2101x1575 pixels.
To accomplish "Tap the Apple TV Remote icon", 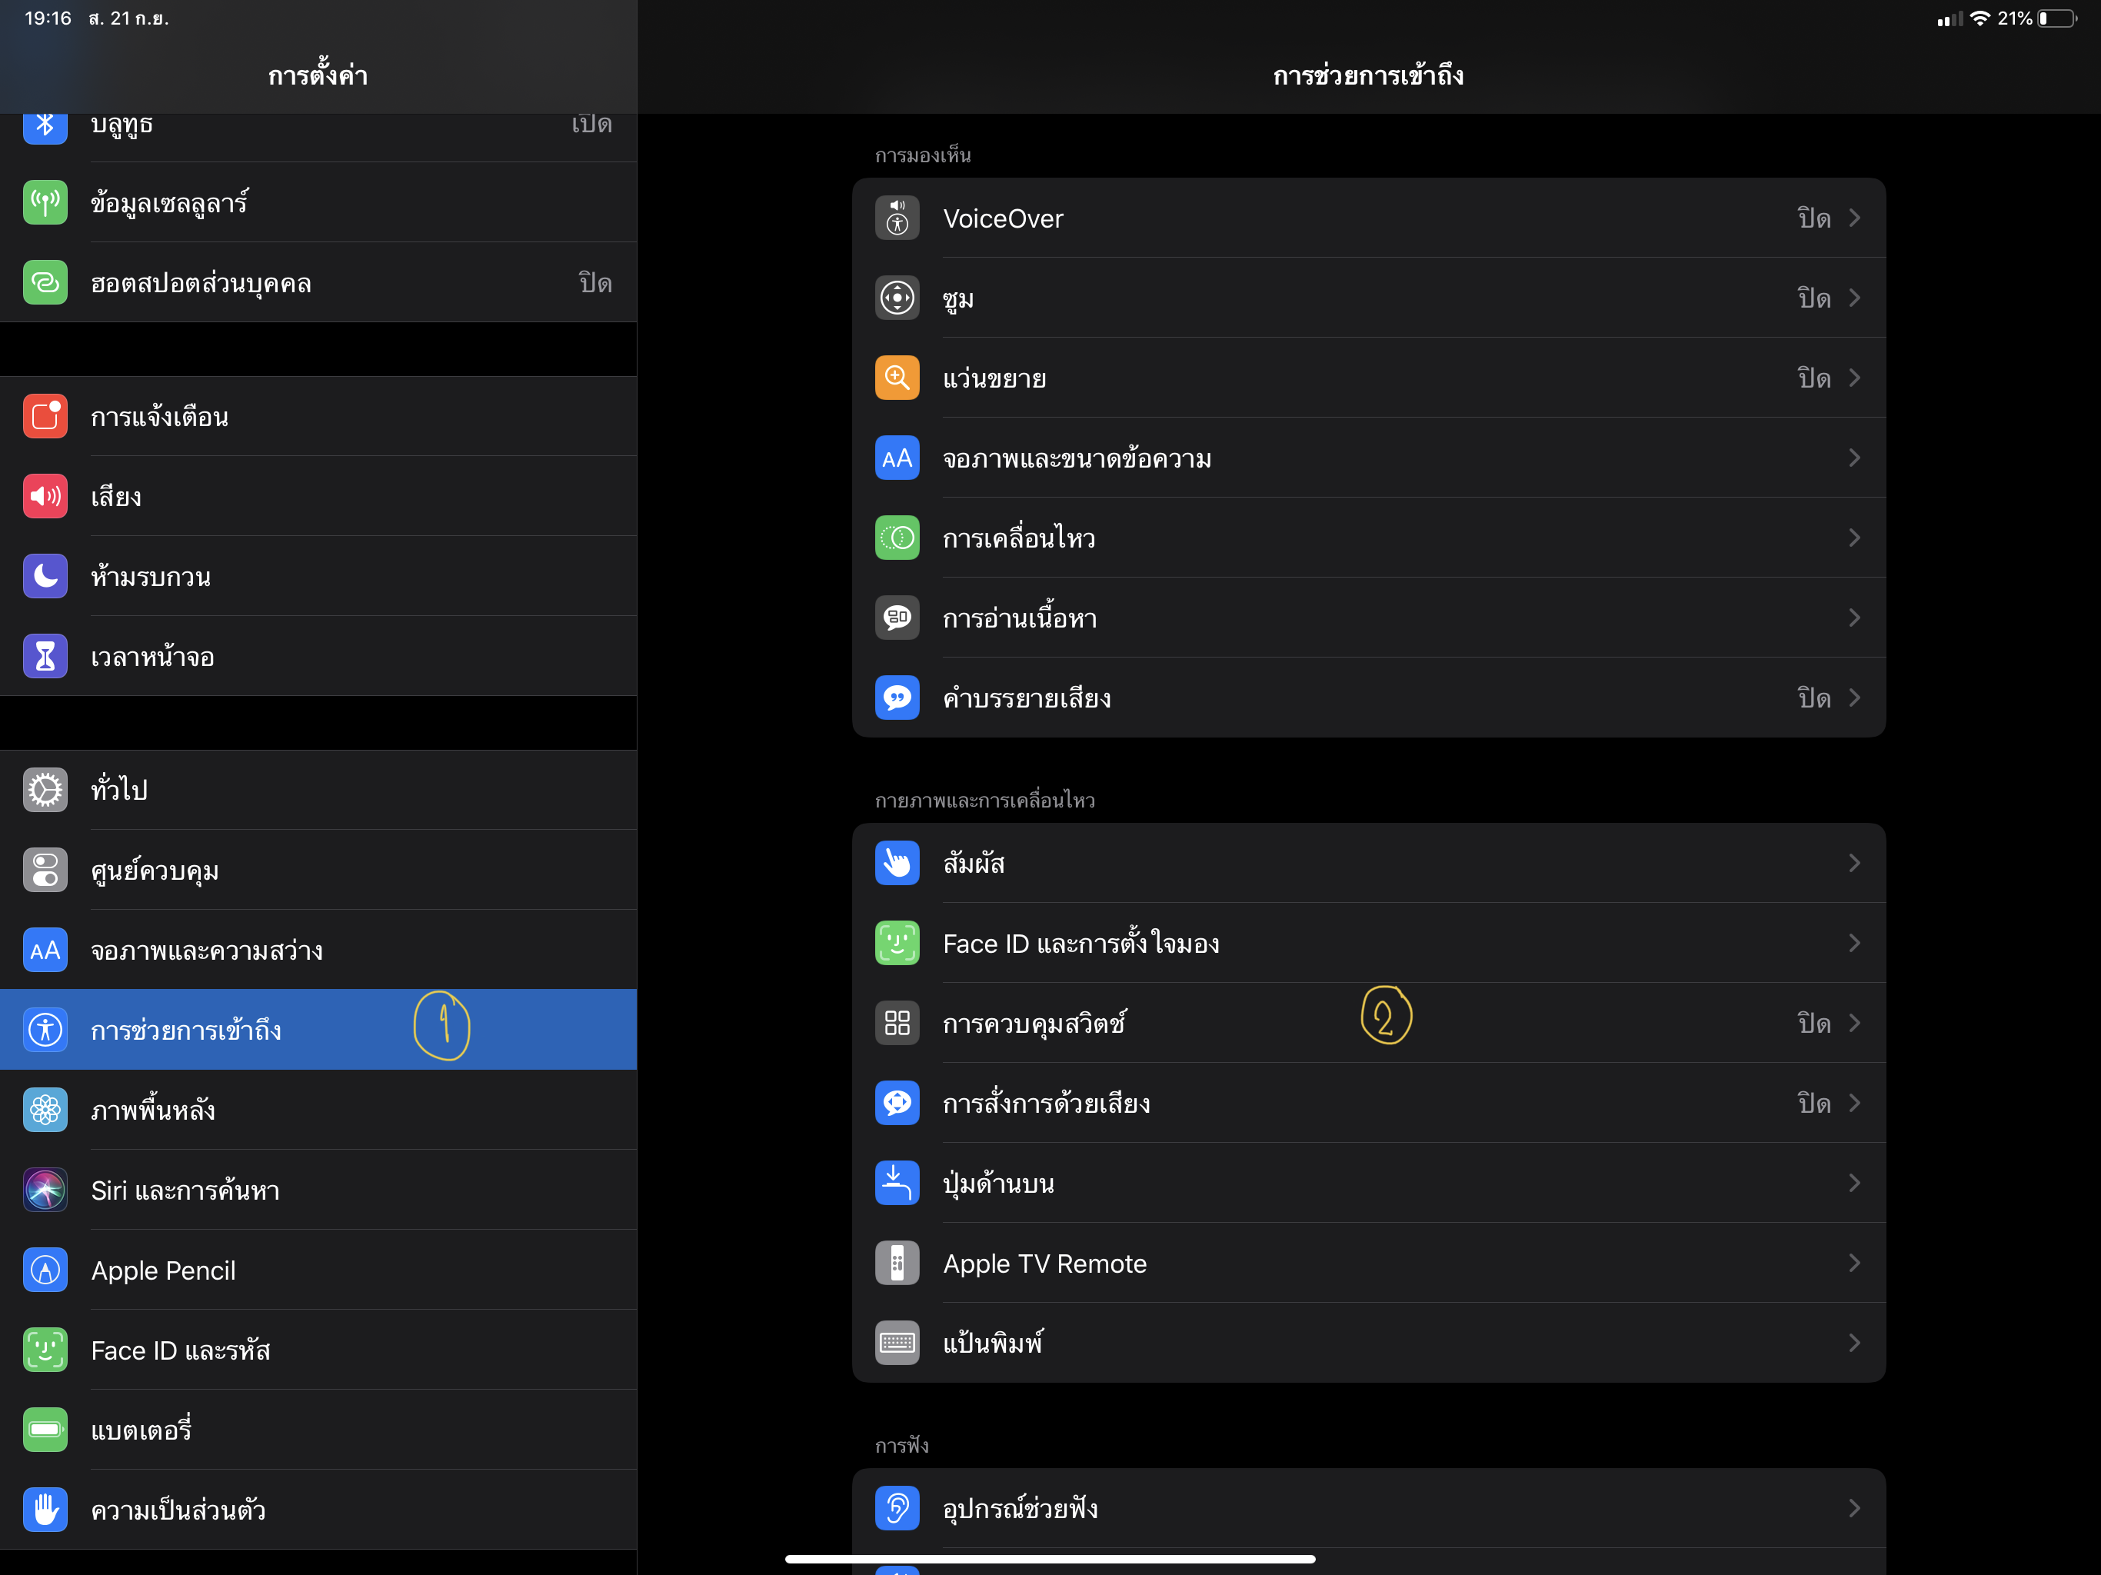I will (897, 1263).
